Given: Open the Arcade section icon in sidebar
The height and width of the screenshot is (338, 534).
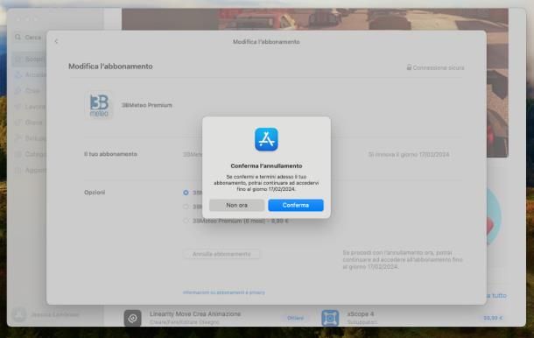Looking at the screenshot, I should 18,75.
